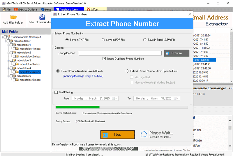Open the Help menu
Image resolution: width=233 pixels, height=157 pixels.
pos(46,9)
